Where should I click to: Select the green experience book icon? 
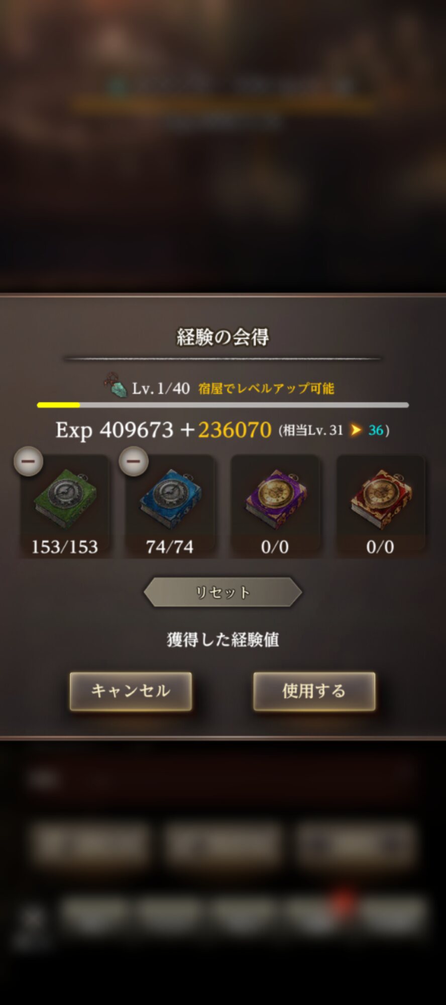coord(65,498)
